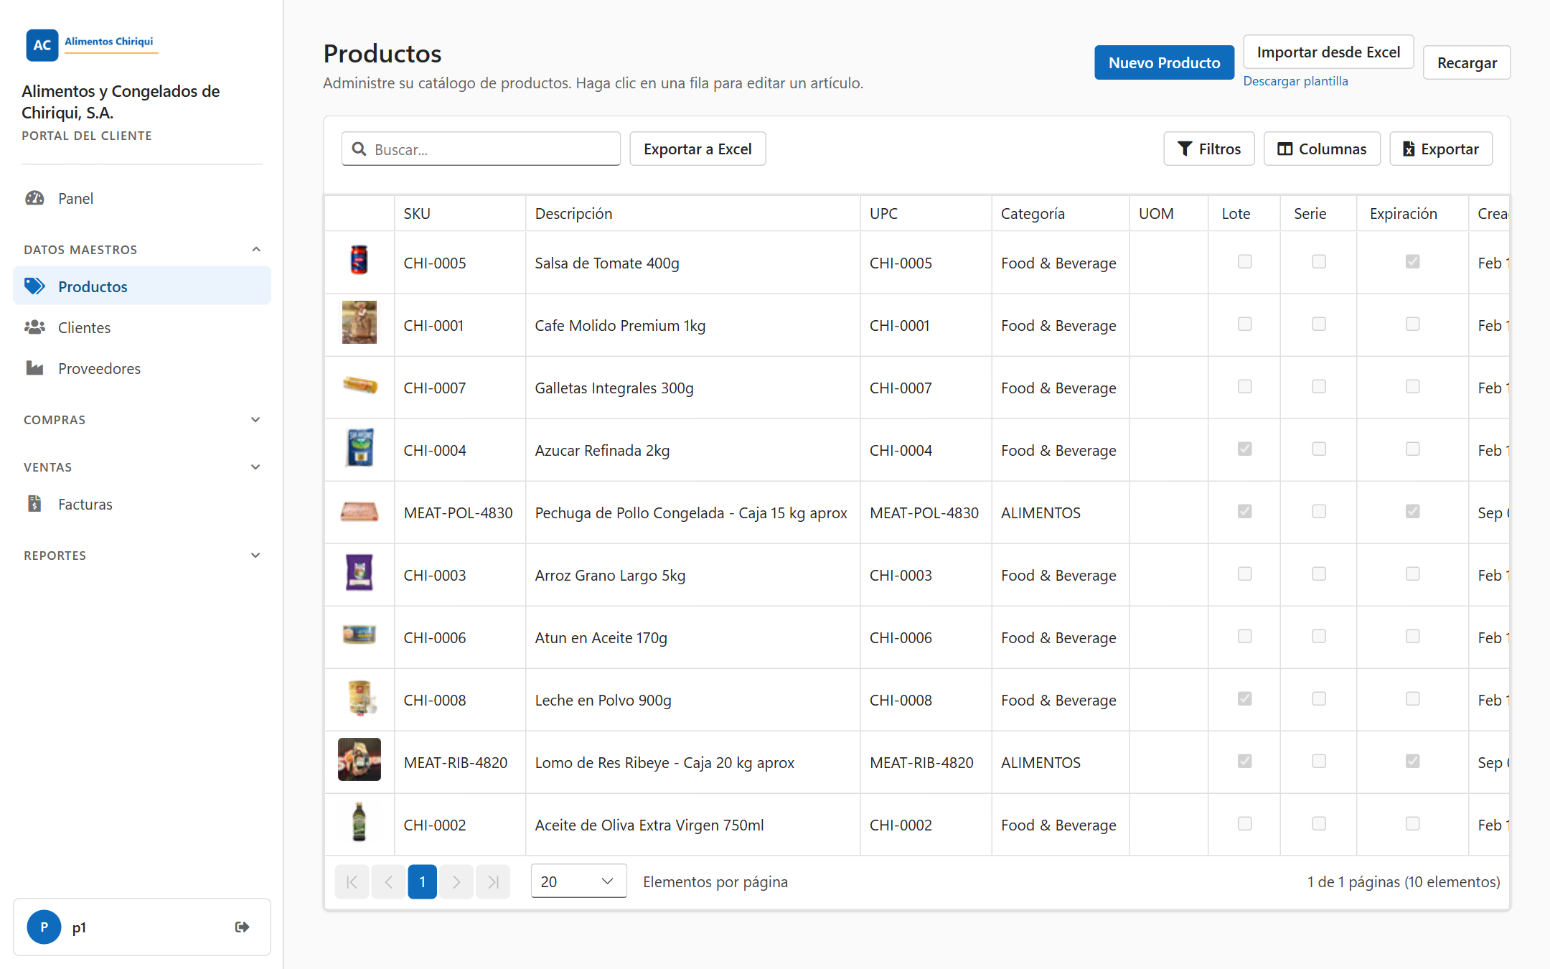Click the Exportar toolbar button
The height and width of the screenshot is (969, 1550).
[x=1441, y=149]
